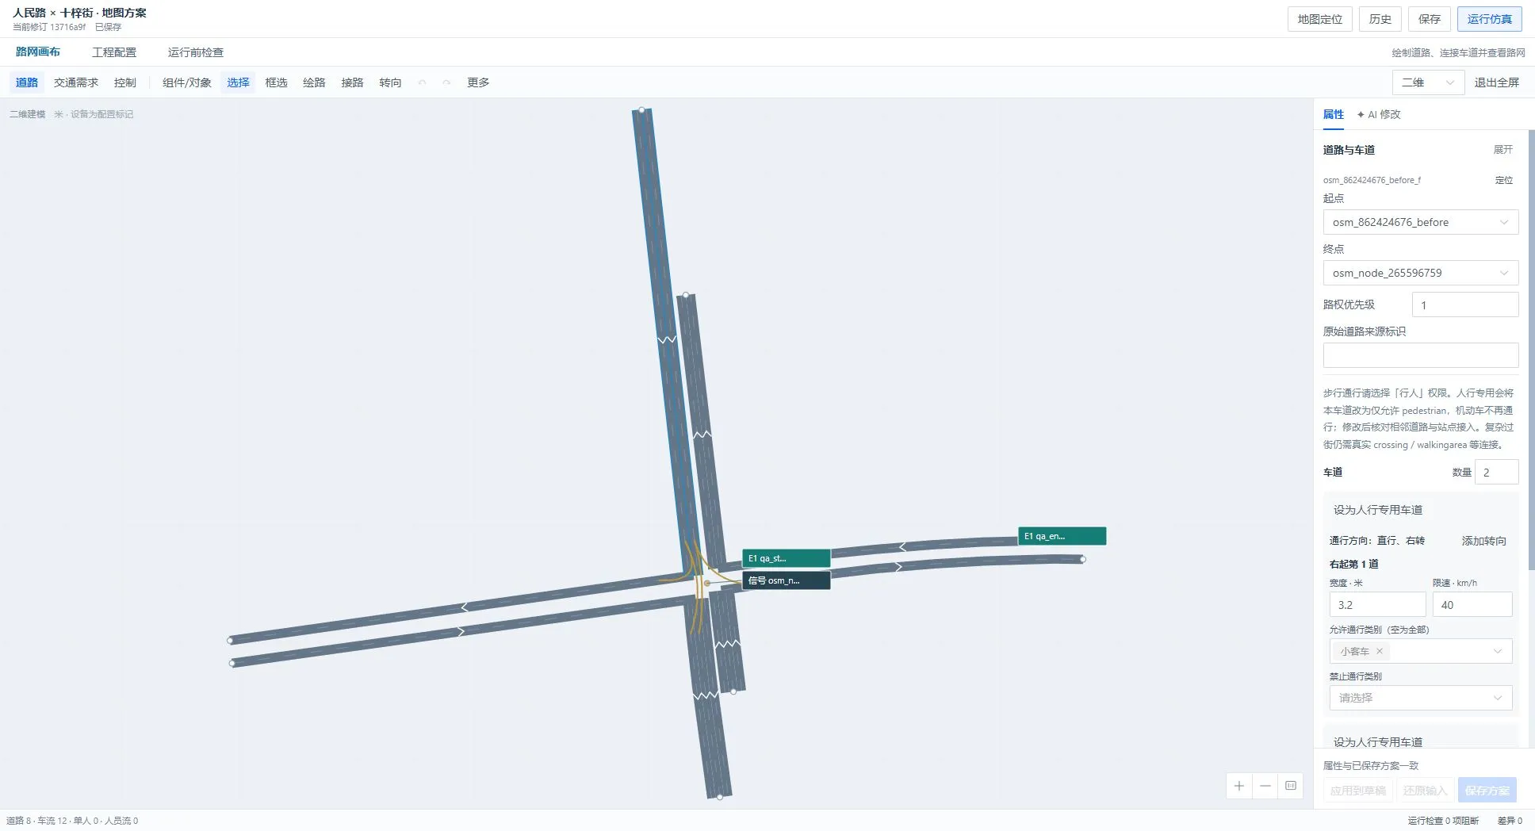This screenshot has height=831, width=1535.
Task: Click the 添加转向 link
Action: 1484,541
